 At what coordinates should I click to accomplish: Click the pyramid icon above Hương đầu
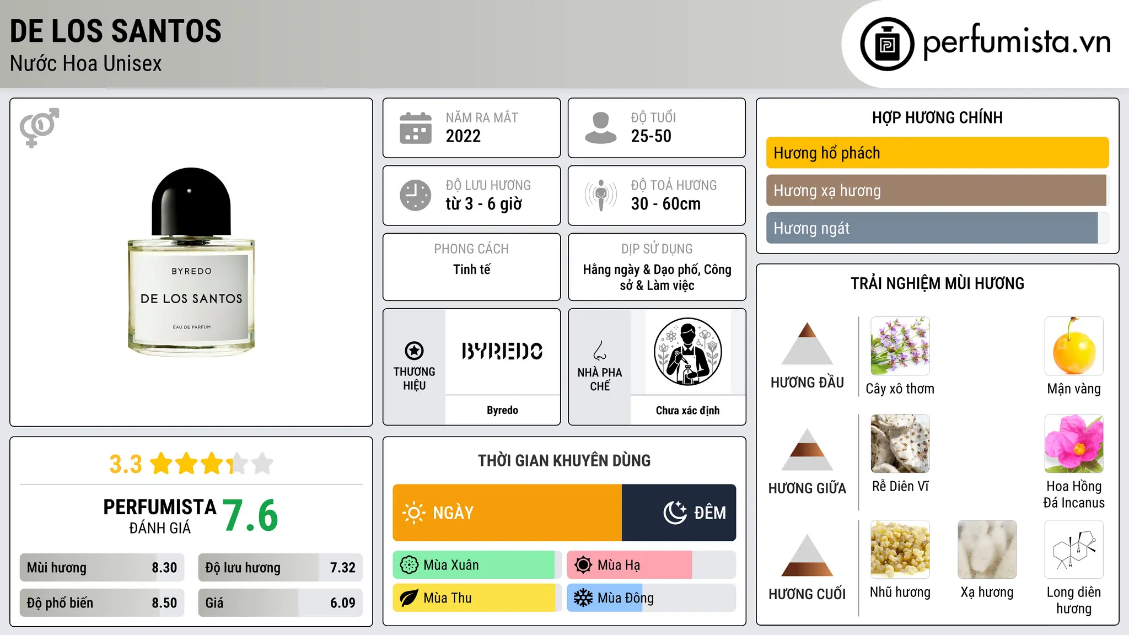click(x=807, y=343)
